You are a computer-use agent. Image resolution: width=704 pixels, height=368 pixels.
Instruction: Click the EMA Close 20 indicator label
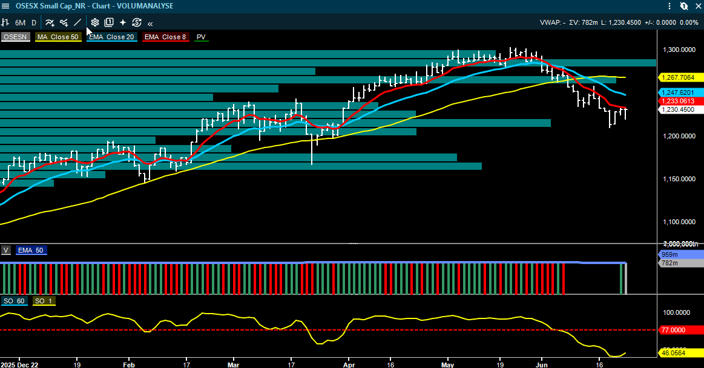(x=111, y=37)
